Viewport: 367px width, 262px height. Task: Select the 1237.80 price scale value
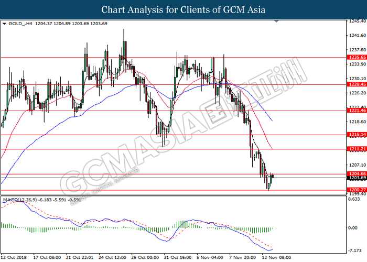(x=357, y=50)
